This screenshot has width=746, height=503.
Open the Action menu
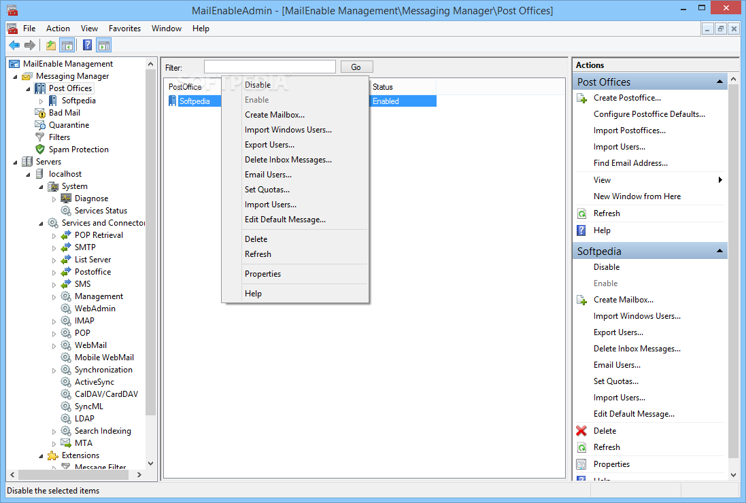pyautogui.click(x=58, y=29)
